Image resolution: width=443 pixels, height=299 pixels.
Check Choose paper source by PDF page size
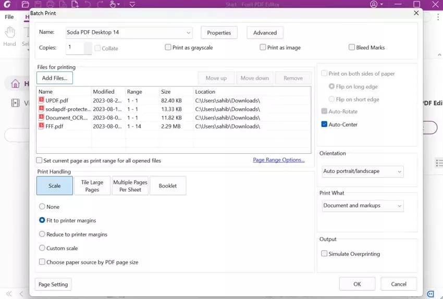click(x=42, y=261)
